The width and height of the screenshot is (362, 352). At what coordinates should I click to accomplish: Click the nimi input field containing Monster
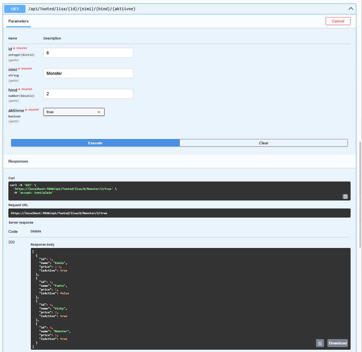pyautogui.click(x=88, y=73)
